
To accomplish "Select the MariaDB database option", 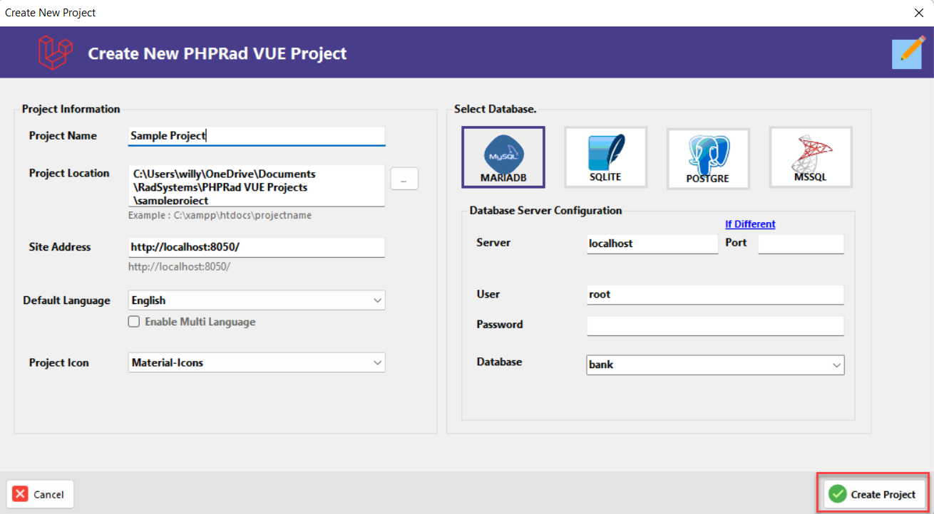I will pos(503,157).
